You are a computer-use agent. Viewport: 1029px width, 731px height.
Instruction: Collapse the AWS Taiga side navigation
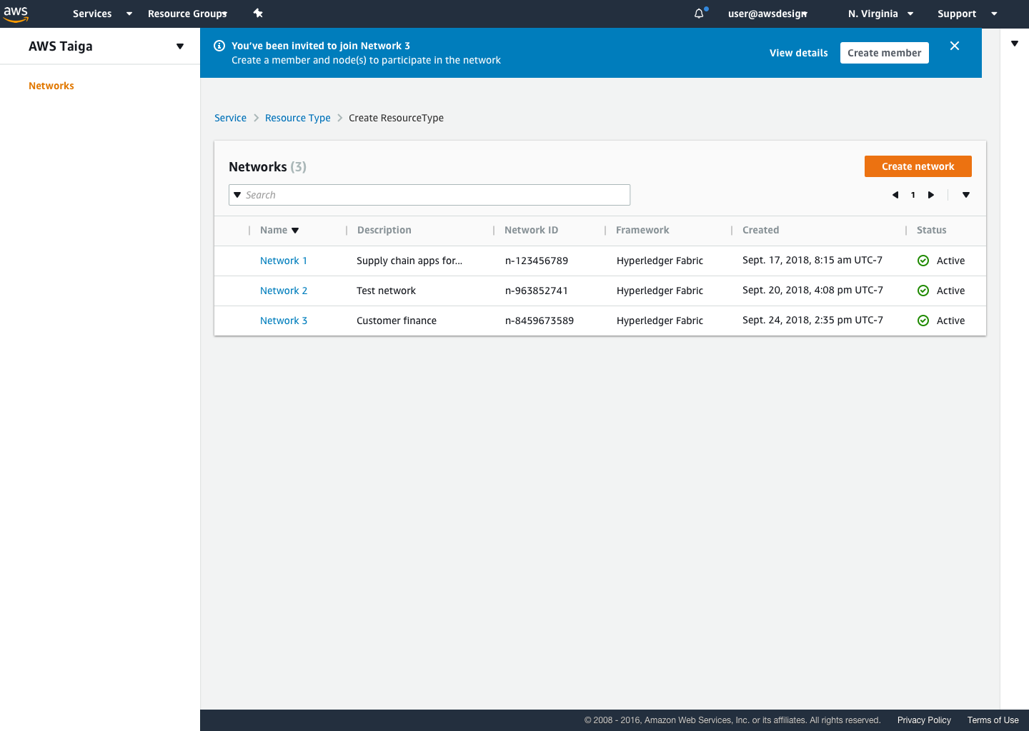coord(180,46)
